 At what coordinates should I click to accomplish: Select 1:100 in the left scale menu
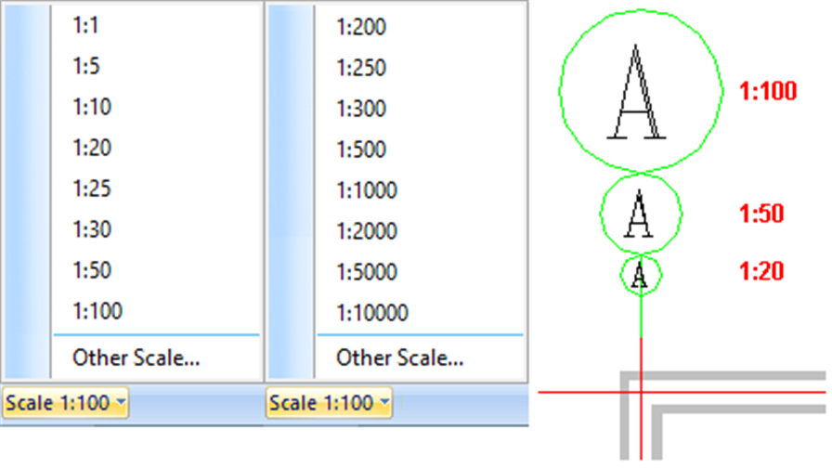(x=97, y=311)
